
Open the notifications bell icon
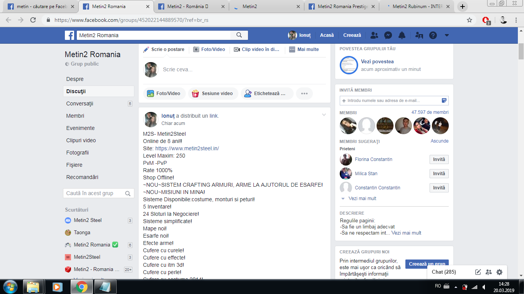tap(402, 35)
